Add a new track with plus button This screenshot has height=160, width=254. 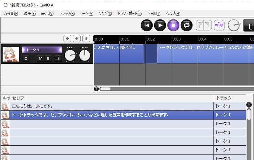click(67, 39)
